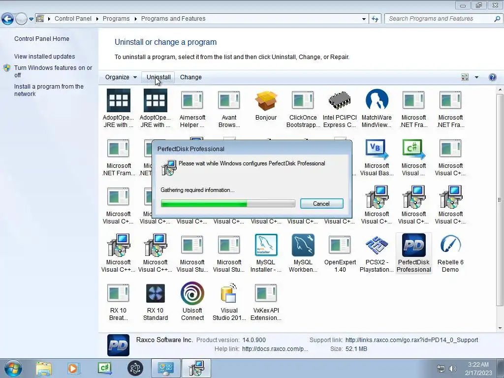Expand the Organize dropdown menu

(x=121, y=77)
